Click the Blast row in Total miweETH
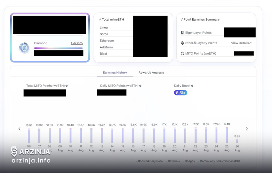The width and height of the screenshot is (272, 173). 116,54
